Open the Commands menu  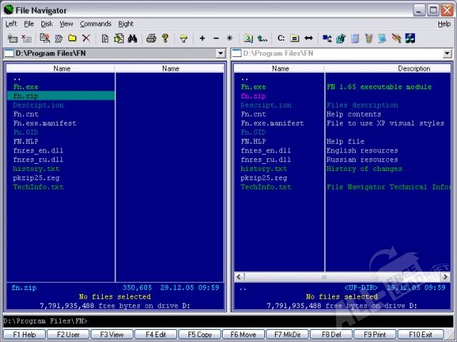point(95,24)
